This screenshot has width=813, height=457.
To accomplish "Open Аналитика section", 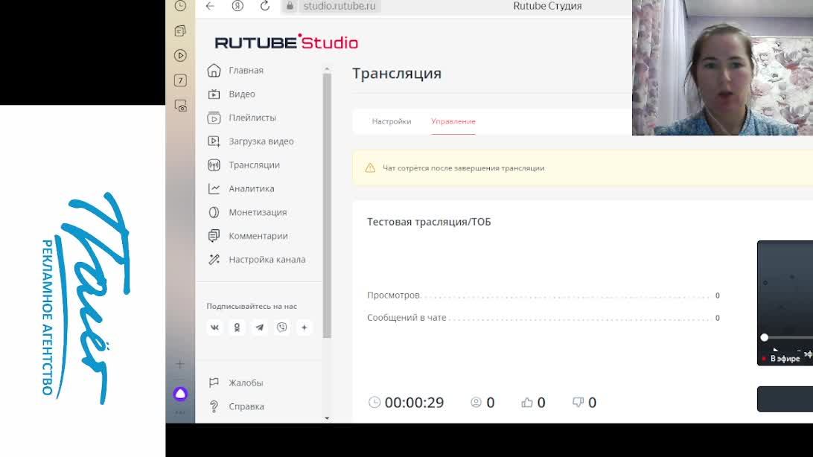I will pos(252,188).
